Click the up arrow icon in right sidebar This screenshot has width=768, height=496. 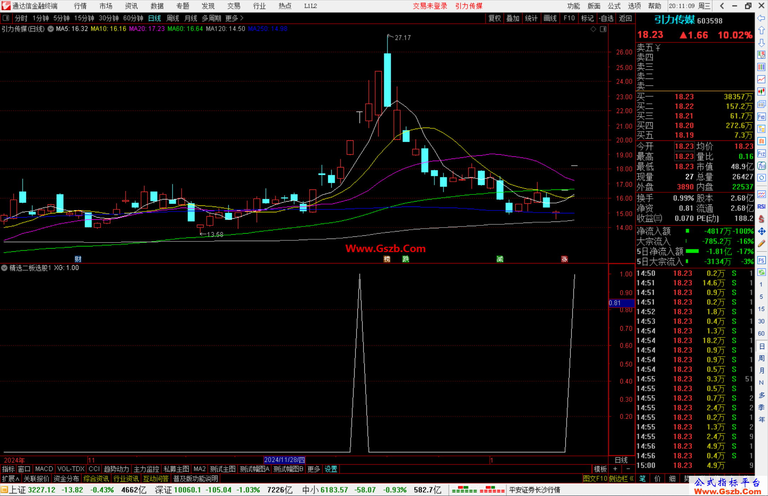point(761,31)
